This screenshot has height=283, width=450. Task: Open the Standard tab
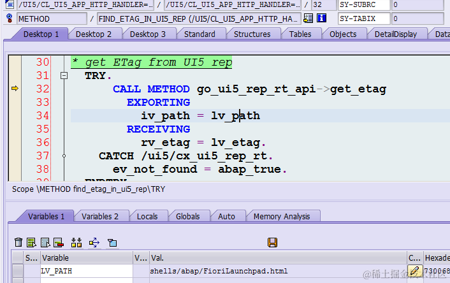(x=200, y=34)
